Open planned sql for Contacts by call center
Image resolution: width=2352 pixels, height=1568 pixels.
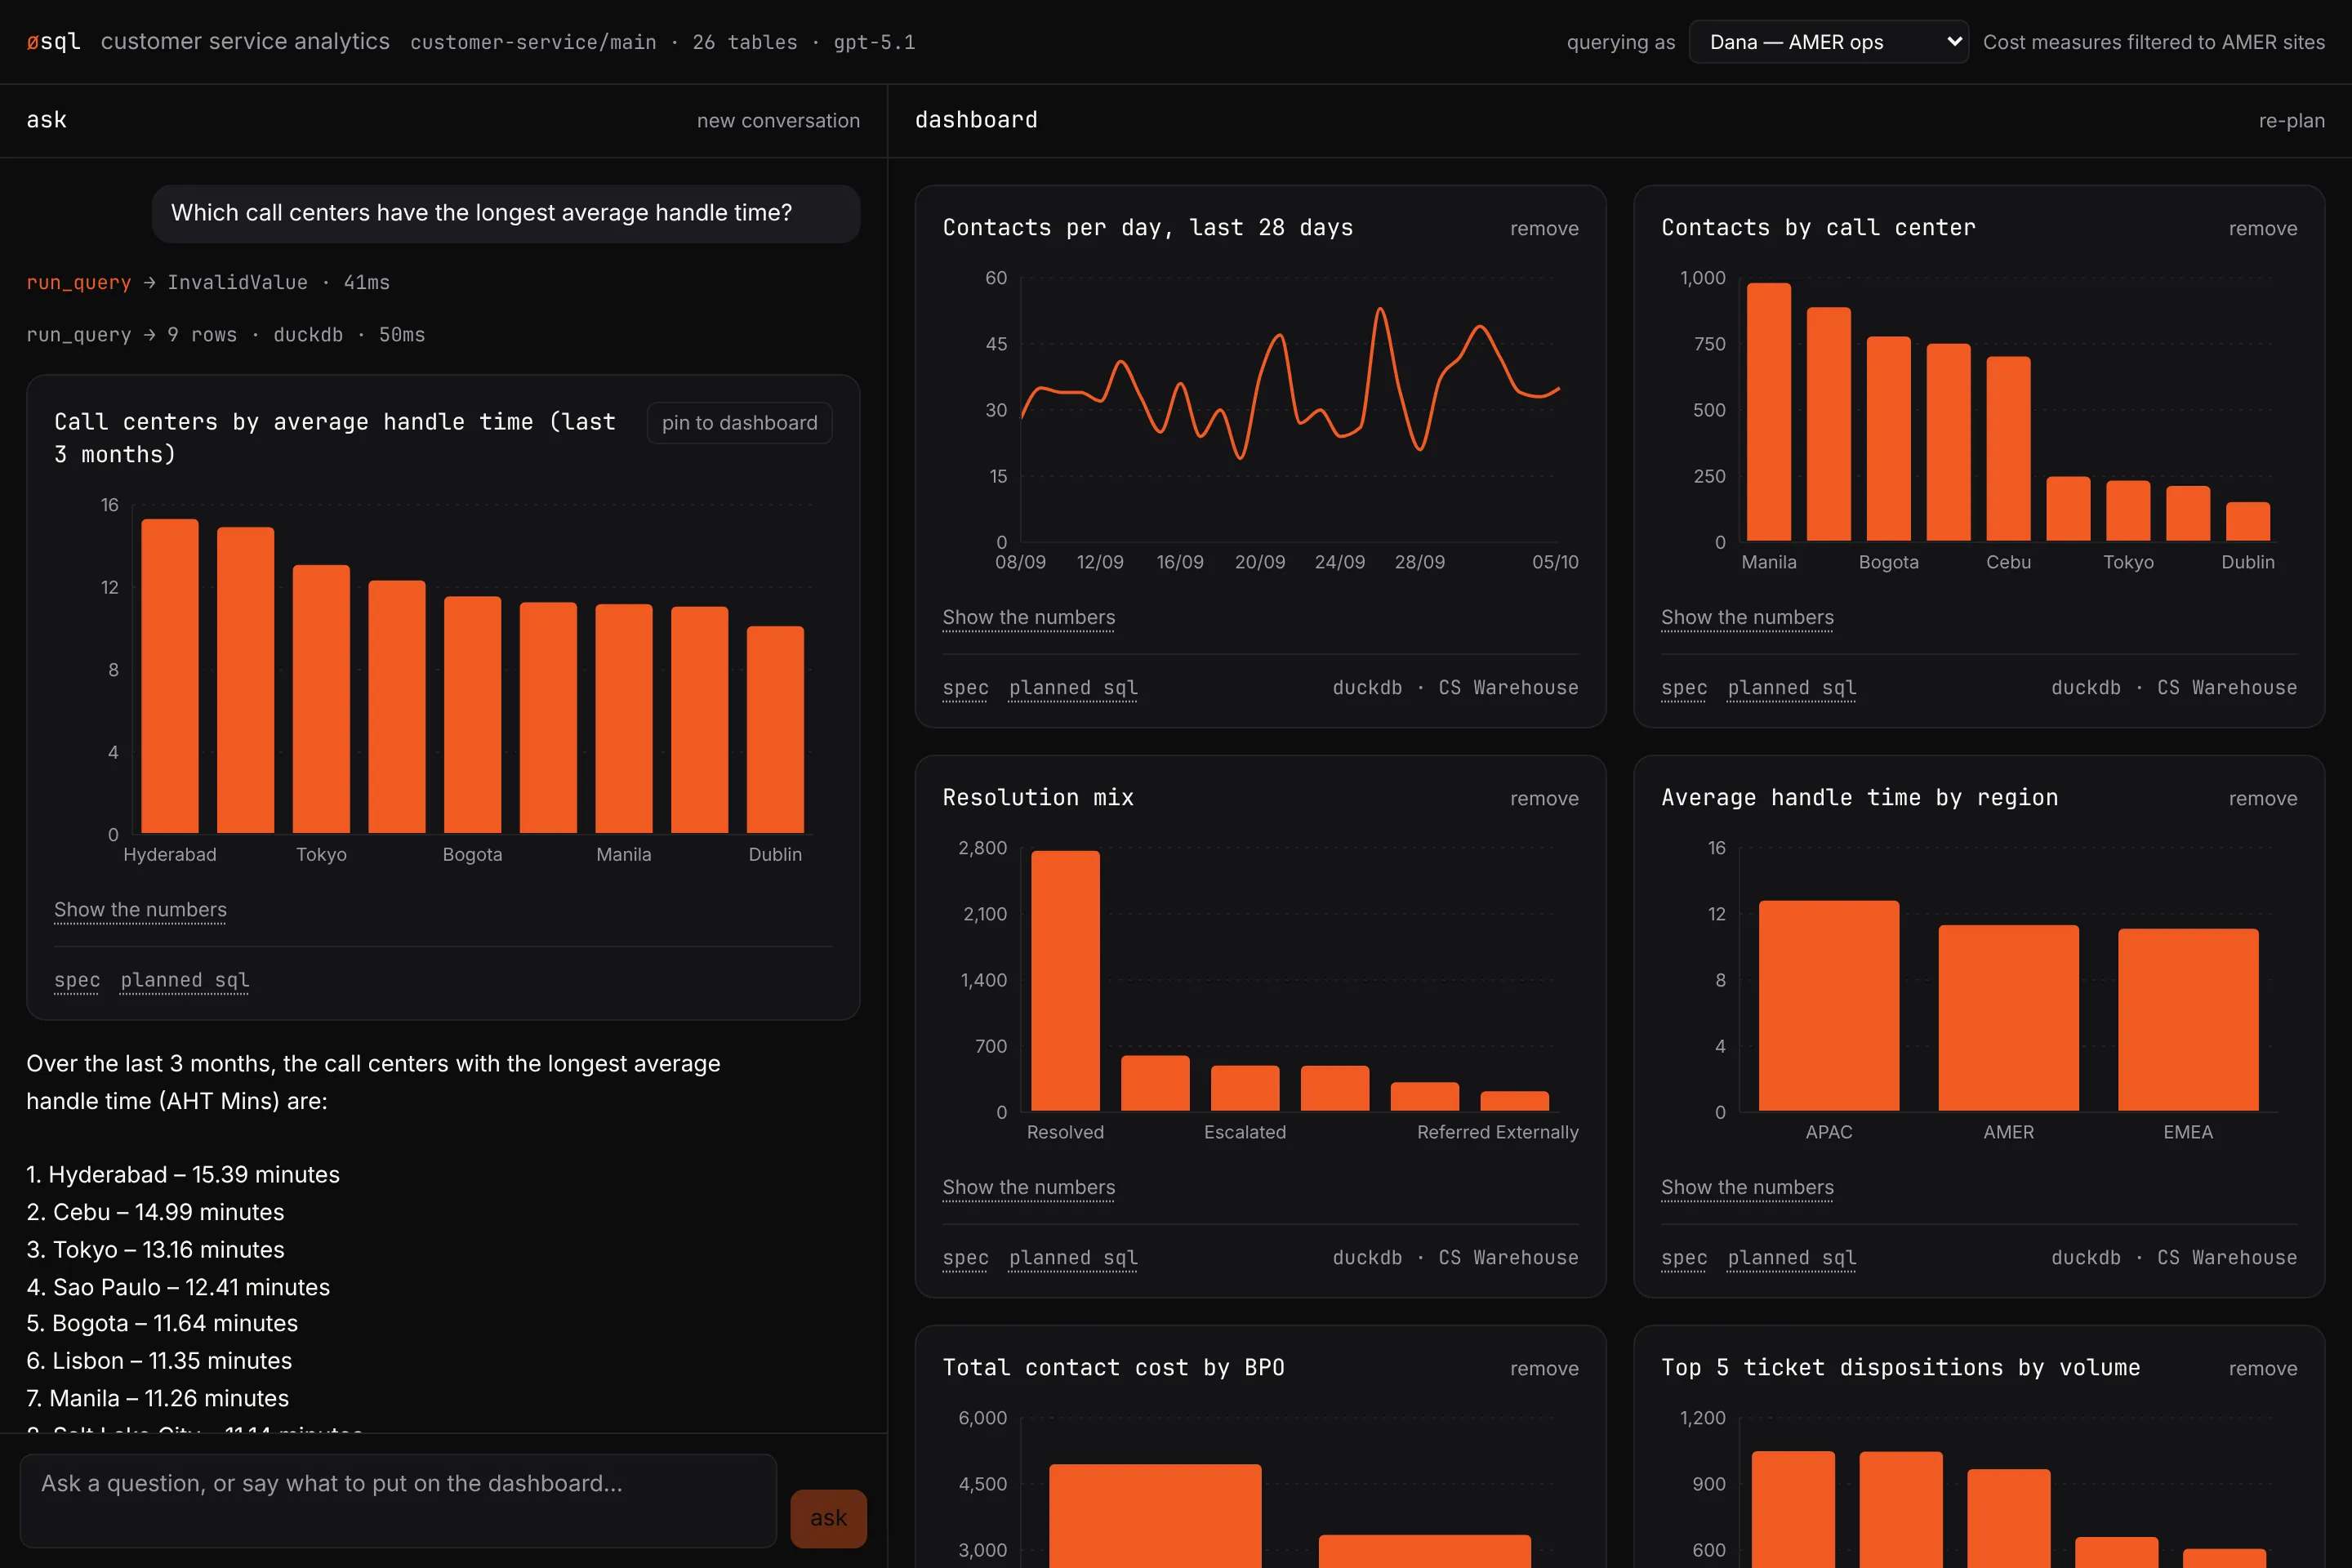coord(1792,688)
